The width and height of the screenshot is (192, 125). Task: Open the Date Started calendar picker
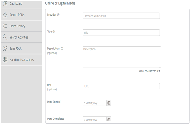(x=109, y=103)
